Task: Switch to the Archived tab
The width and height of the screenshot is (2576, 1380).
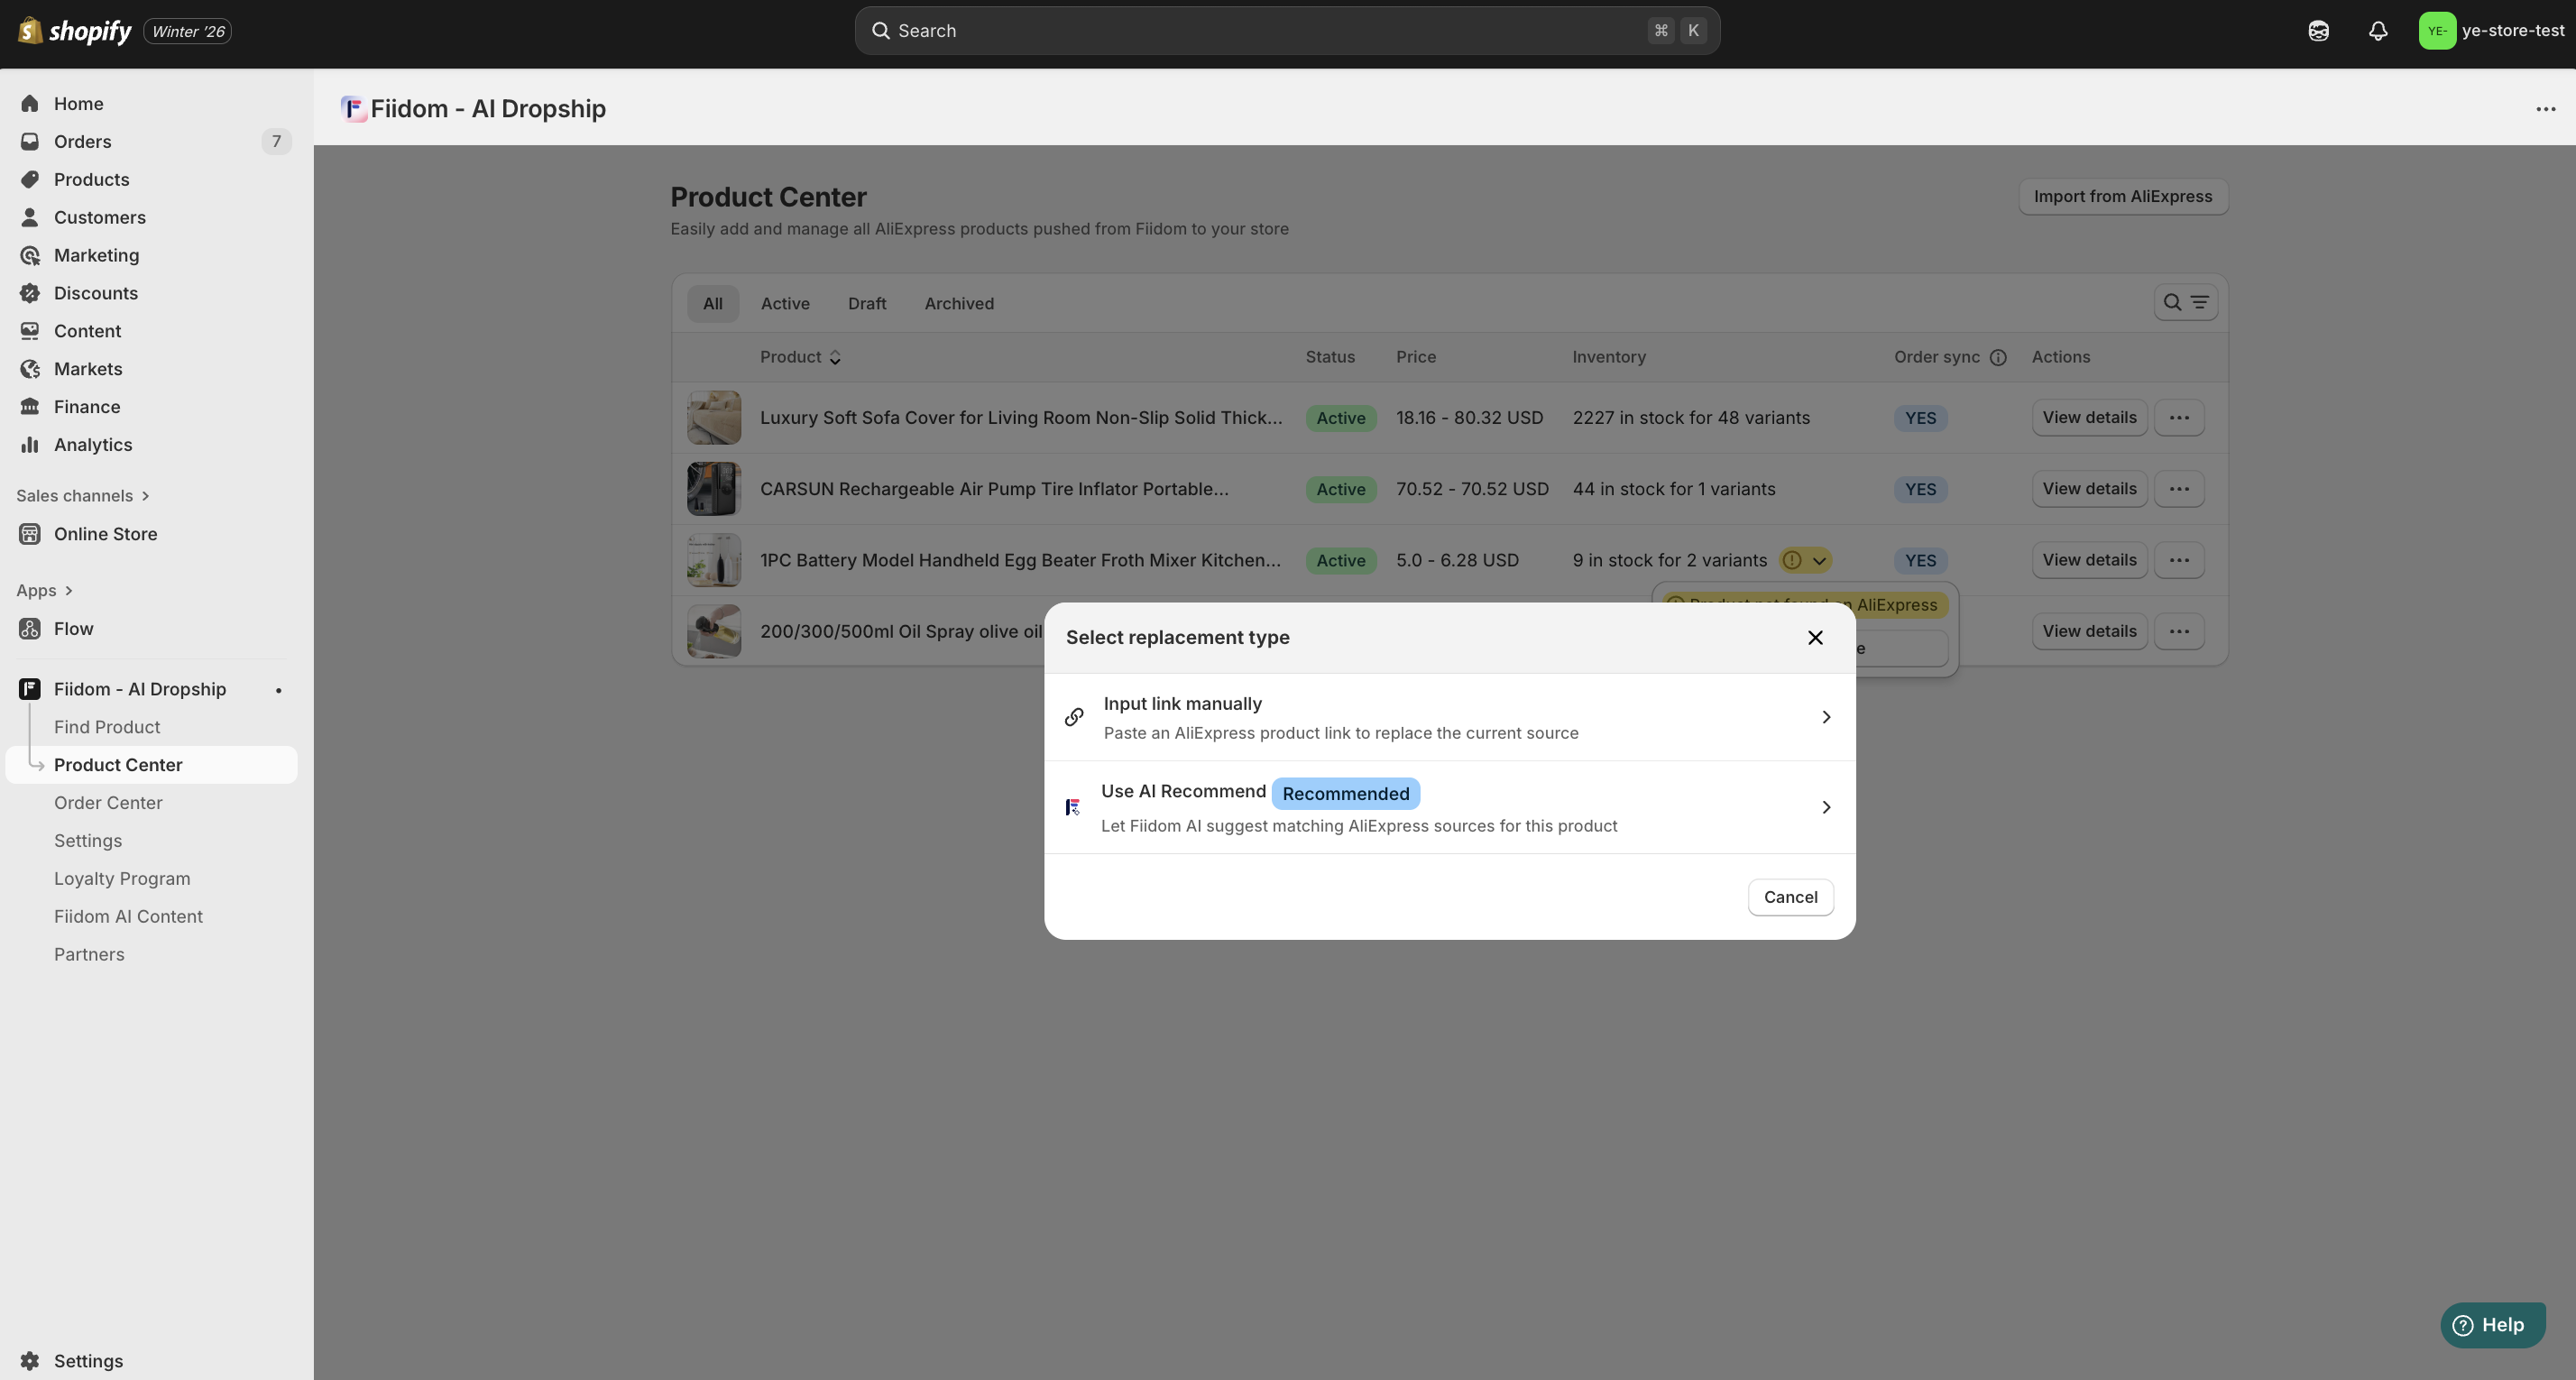Action: [958, 304]
